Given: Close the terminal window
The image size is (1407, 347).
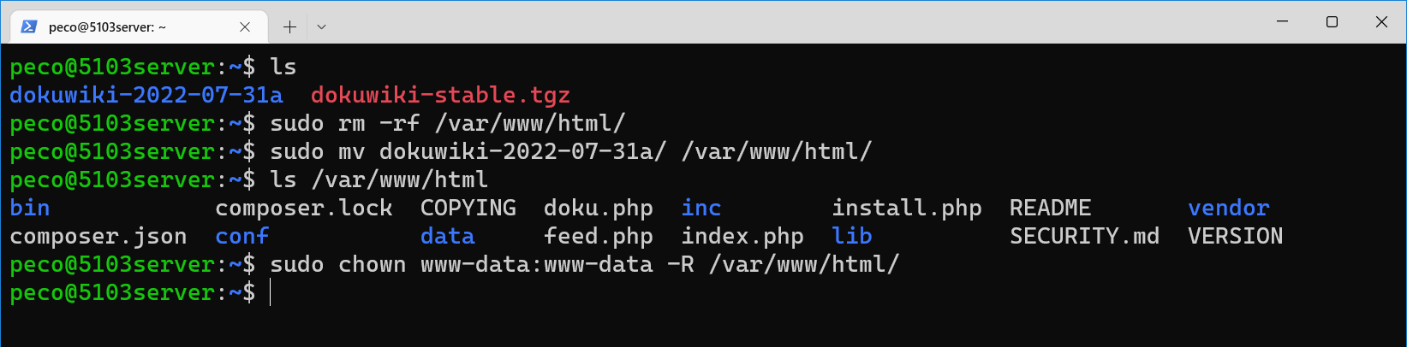Looking at the screenshot, I should pos(1381,22).
